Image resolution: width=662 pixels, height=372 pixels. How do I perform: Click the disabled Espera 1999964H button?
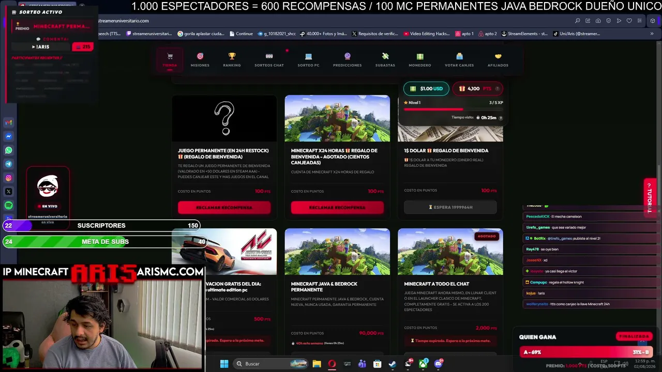450,207
